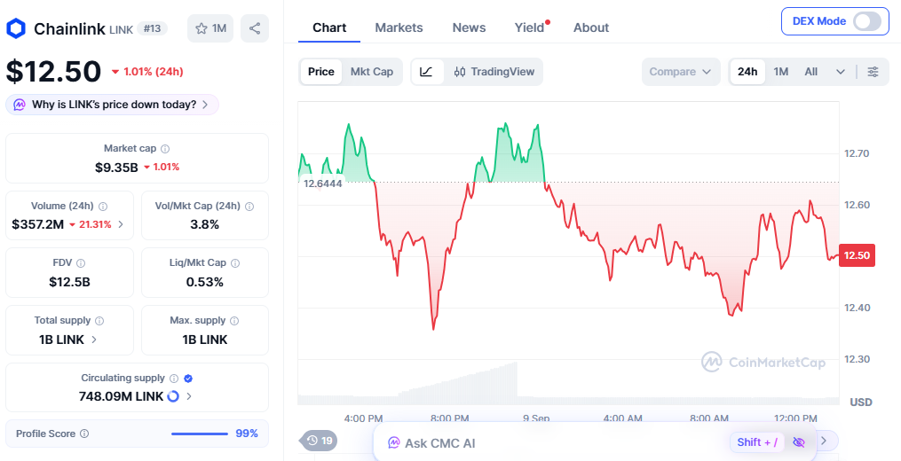Image resolution: width=901 pixels, height=461 pixels.
Task: Open the About tab
Action: (591, 27)
